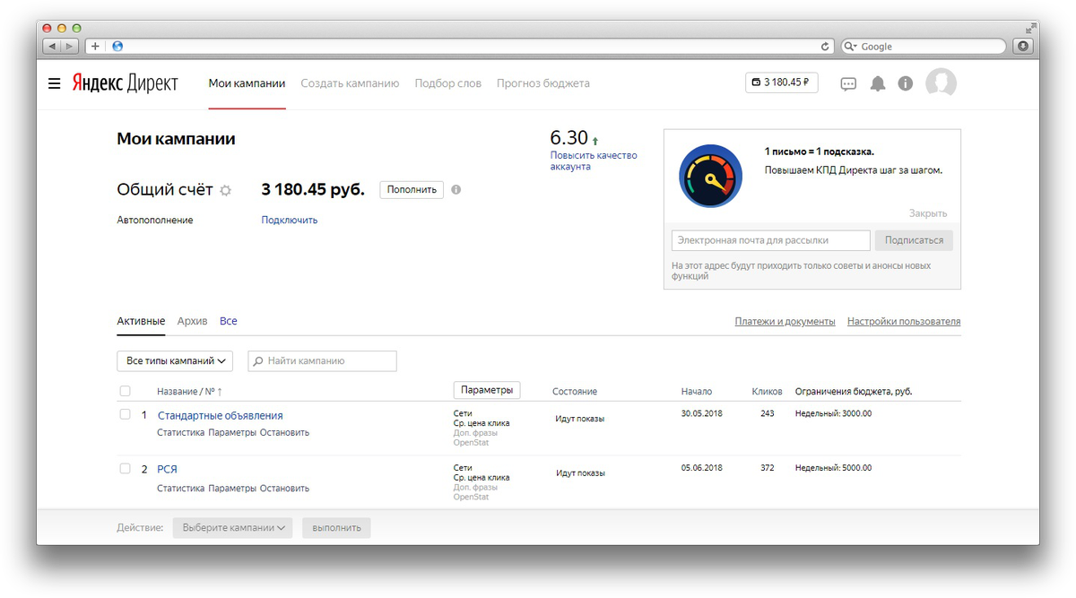Image resolution: width=1076 pixels, height=598 pixels.
Task: Click Остановить for Стандартные объявления
Action: pyautogui.click(x=284, y=432)
